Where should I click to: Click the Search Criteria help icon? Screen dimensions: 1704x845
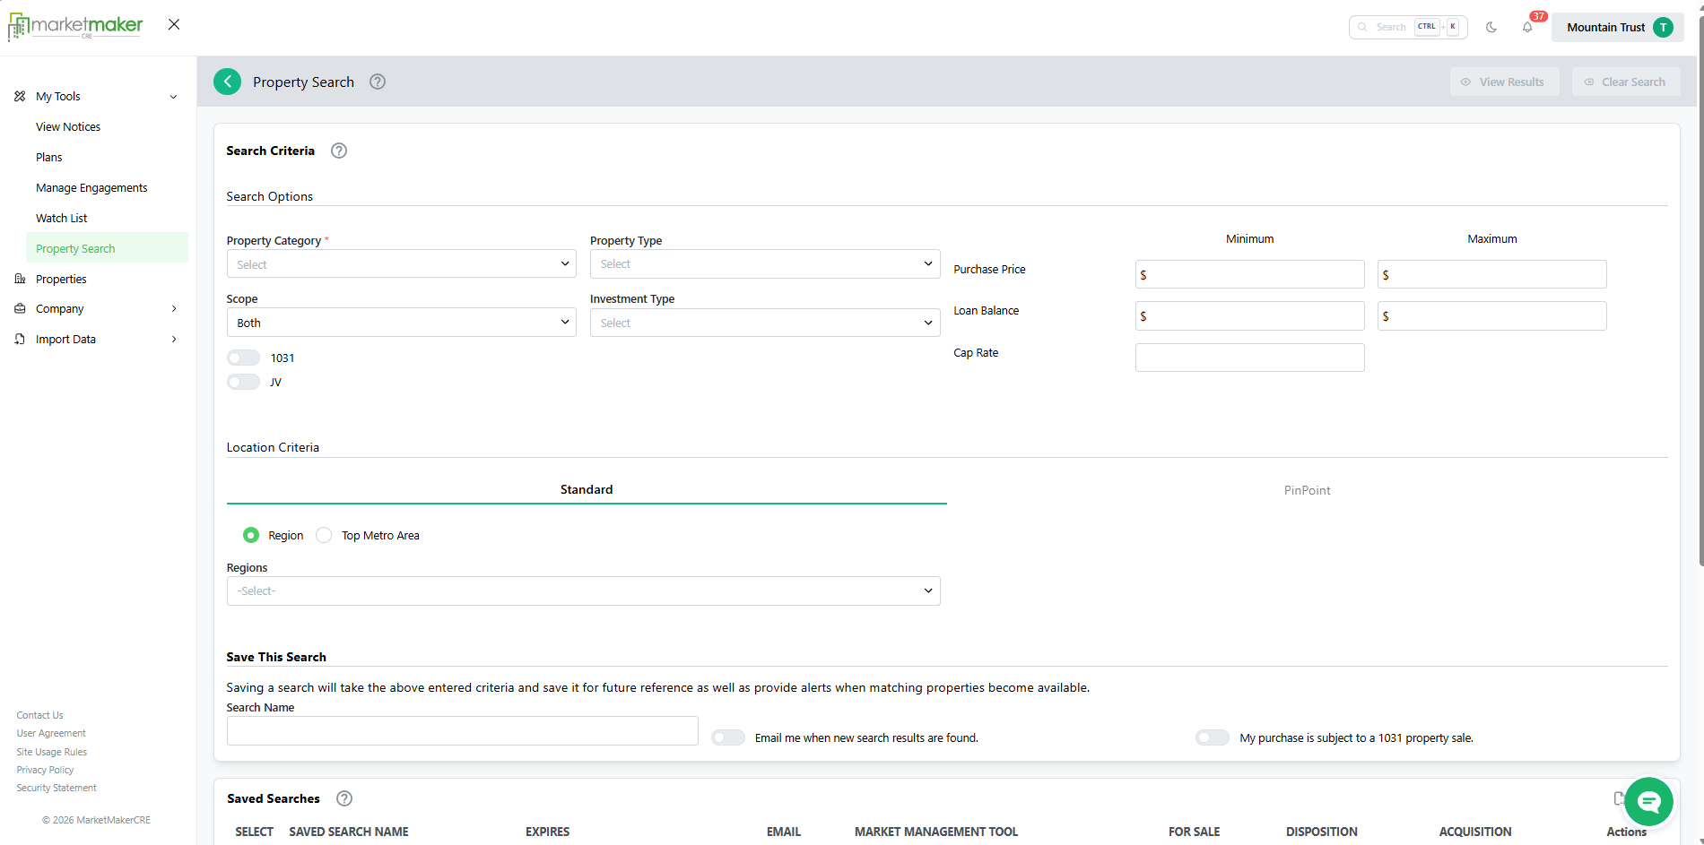click(x=338, y=151)
